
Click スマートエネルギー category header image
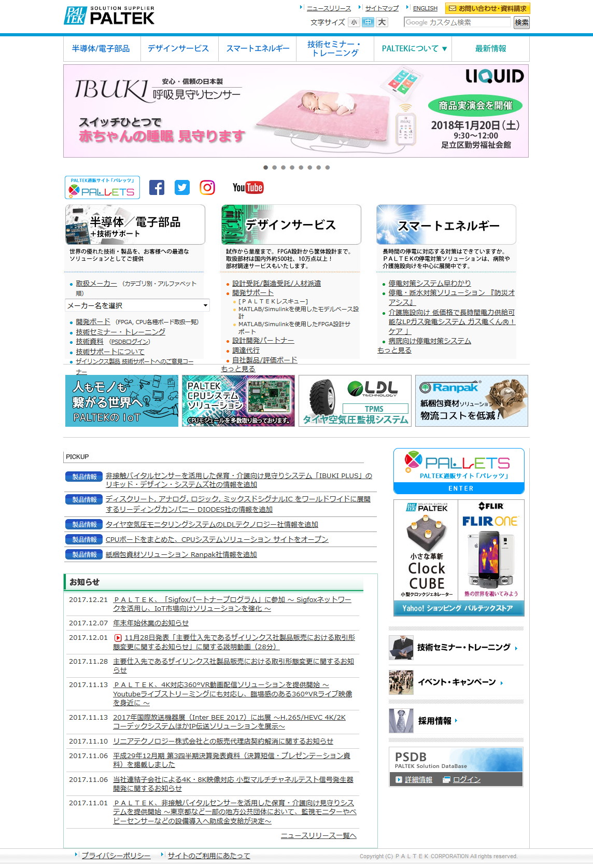446,225
